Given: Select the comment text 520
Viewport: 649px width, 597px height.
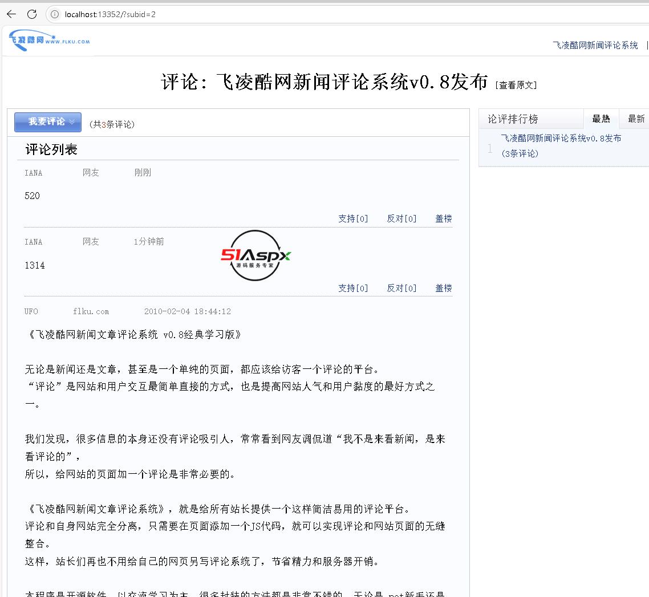Looking at the screenshot, I should tap(33, 196).
